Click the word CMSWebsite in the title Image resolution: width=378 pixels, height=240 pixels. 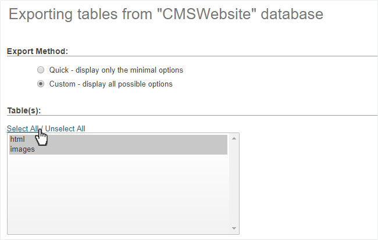[x=206, y=14]
